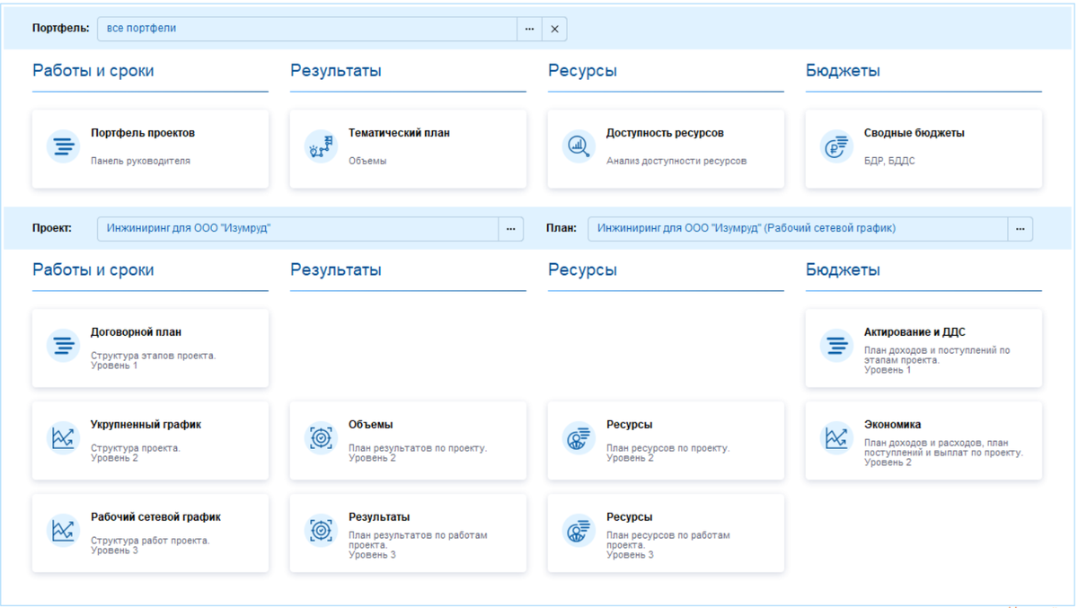The width and height of the screenshot is (1078, 608).
Task: Click the План field with Рабочий сетевой график
Action: pos(798,229)
